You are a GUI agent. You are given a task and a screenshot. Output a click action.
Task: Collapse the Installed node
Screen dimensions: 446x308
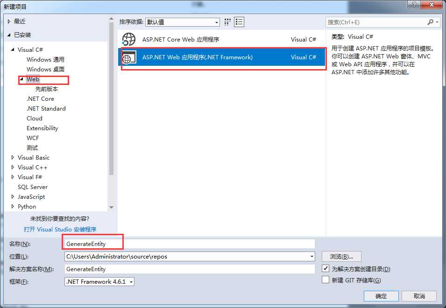coord(9,35)
